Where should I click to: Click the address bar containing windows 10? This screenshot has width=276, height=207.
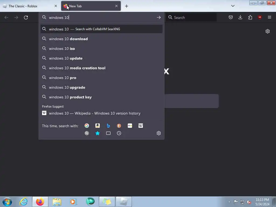pyautogui.click(x=101, y=18)
